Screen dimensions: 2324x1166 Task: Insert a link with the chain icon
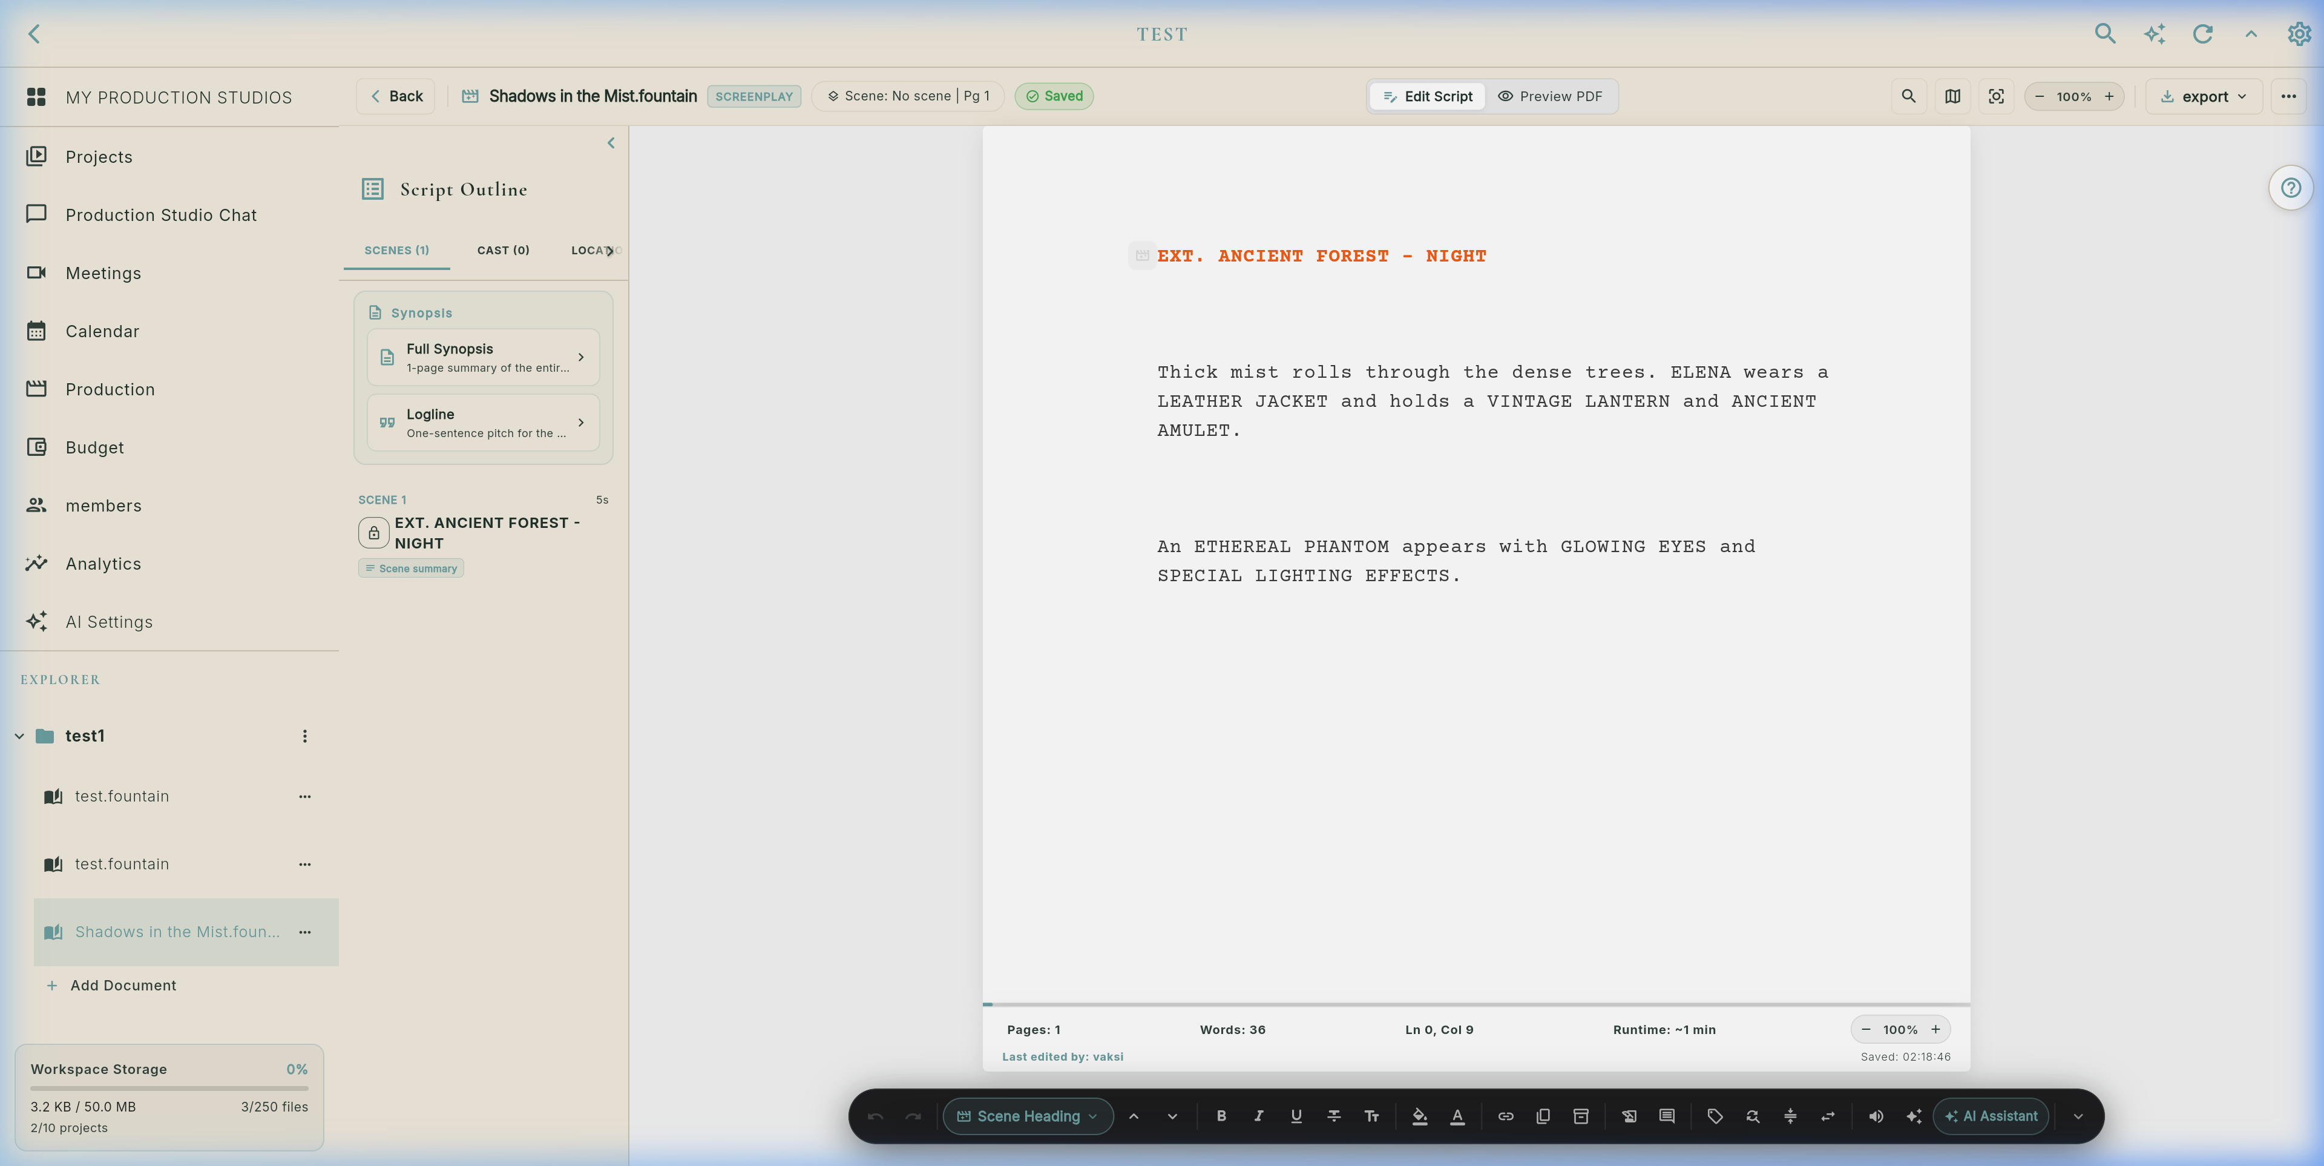(x=1506, y=1116)
